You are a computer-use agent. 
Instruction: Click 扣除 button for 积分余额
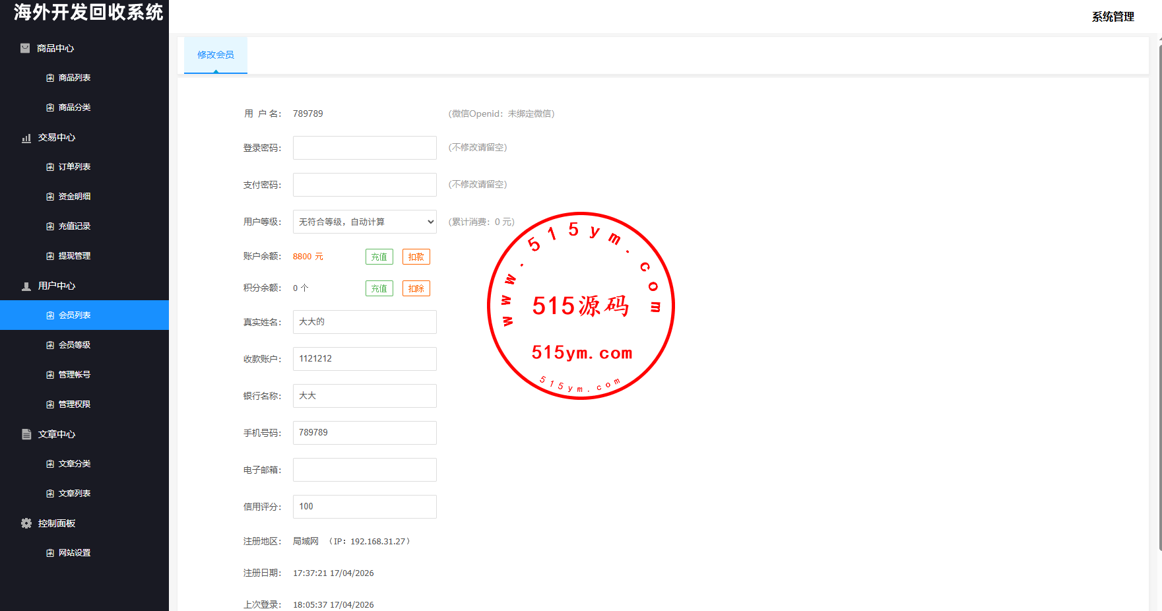tap(416, 288)
